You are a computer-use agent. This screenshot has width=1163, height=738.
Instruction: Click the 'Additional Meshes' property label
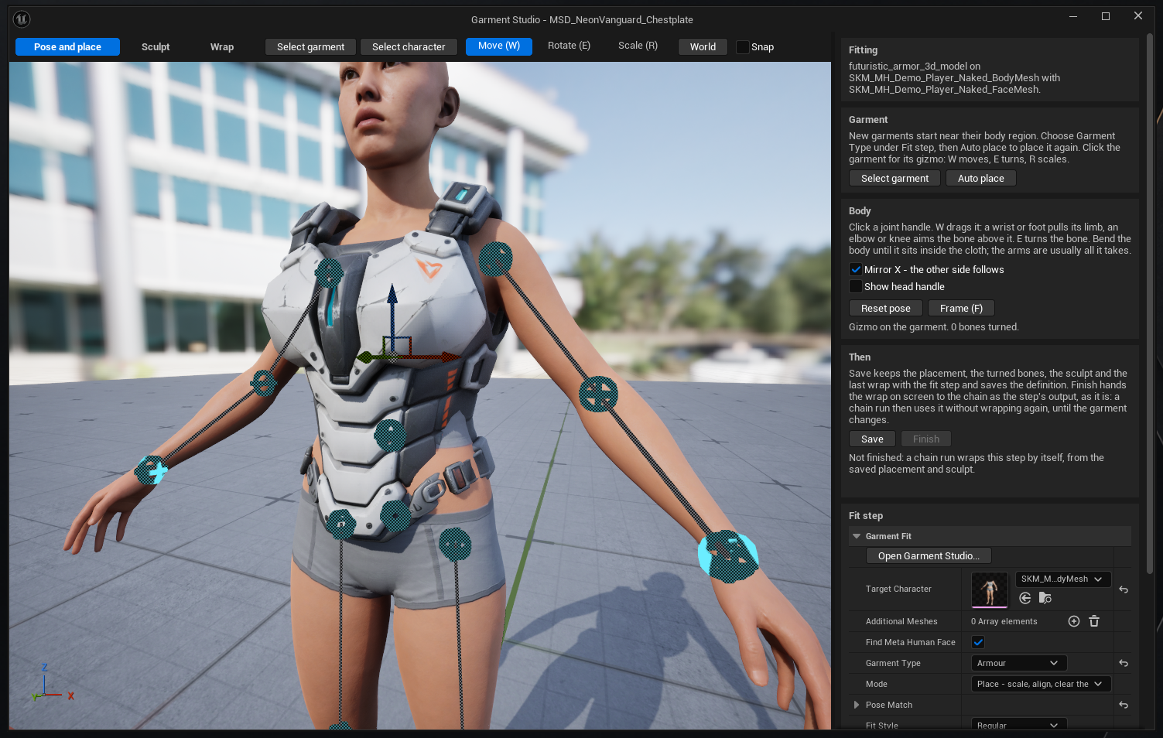pyautogui.click(x=901, y=621)
